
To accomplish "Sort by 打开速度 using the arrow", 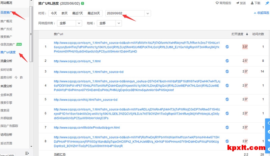I will coord(247,34).
